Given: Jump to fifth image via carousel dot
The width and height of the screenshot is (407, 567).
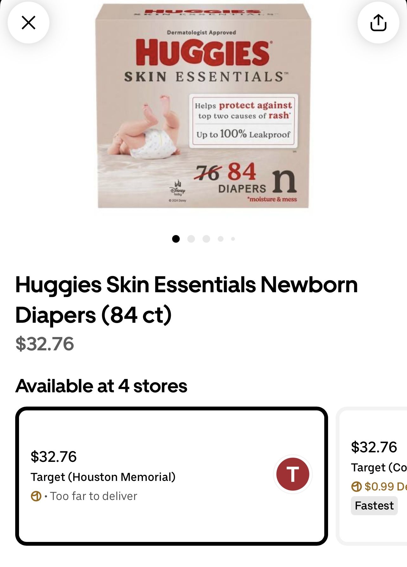Looking at the screenshot, I should tap(233, 239).
